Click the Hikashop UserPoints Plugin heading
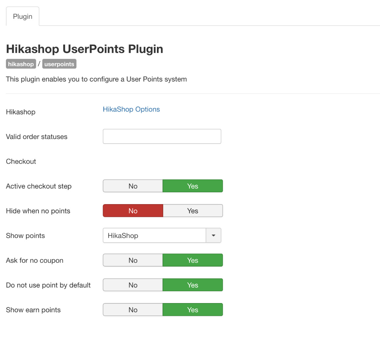 pyautogui.click(x=85, y=49)
